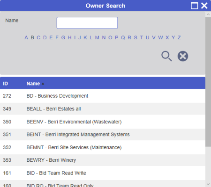Filter owners by letter Z
211x187 pixels.
click(179, 37)
